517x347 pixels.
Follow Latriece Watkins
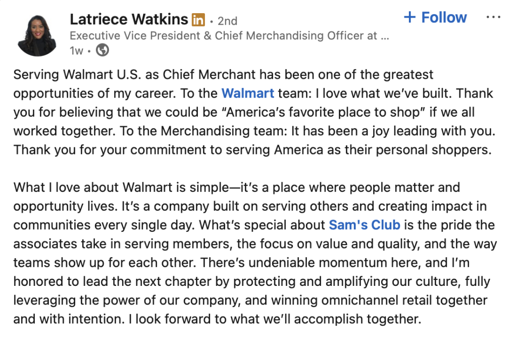435,17
